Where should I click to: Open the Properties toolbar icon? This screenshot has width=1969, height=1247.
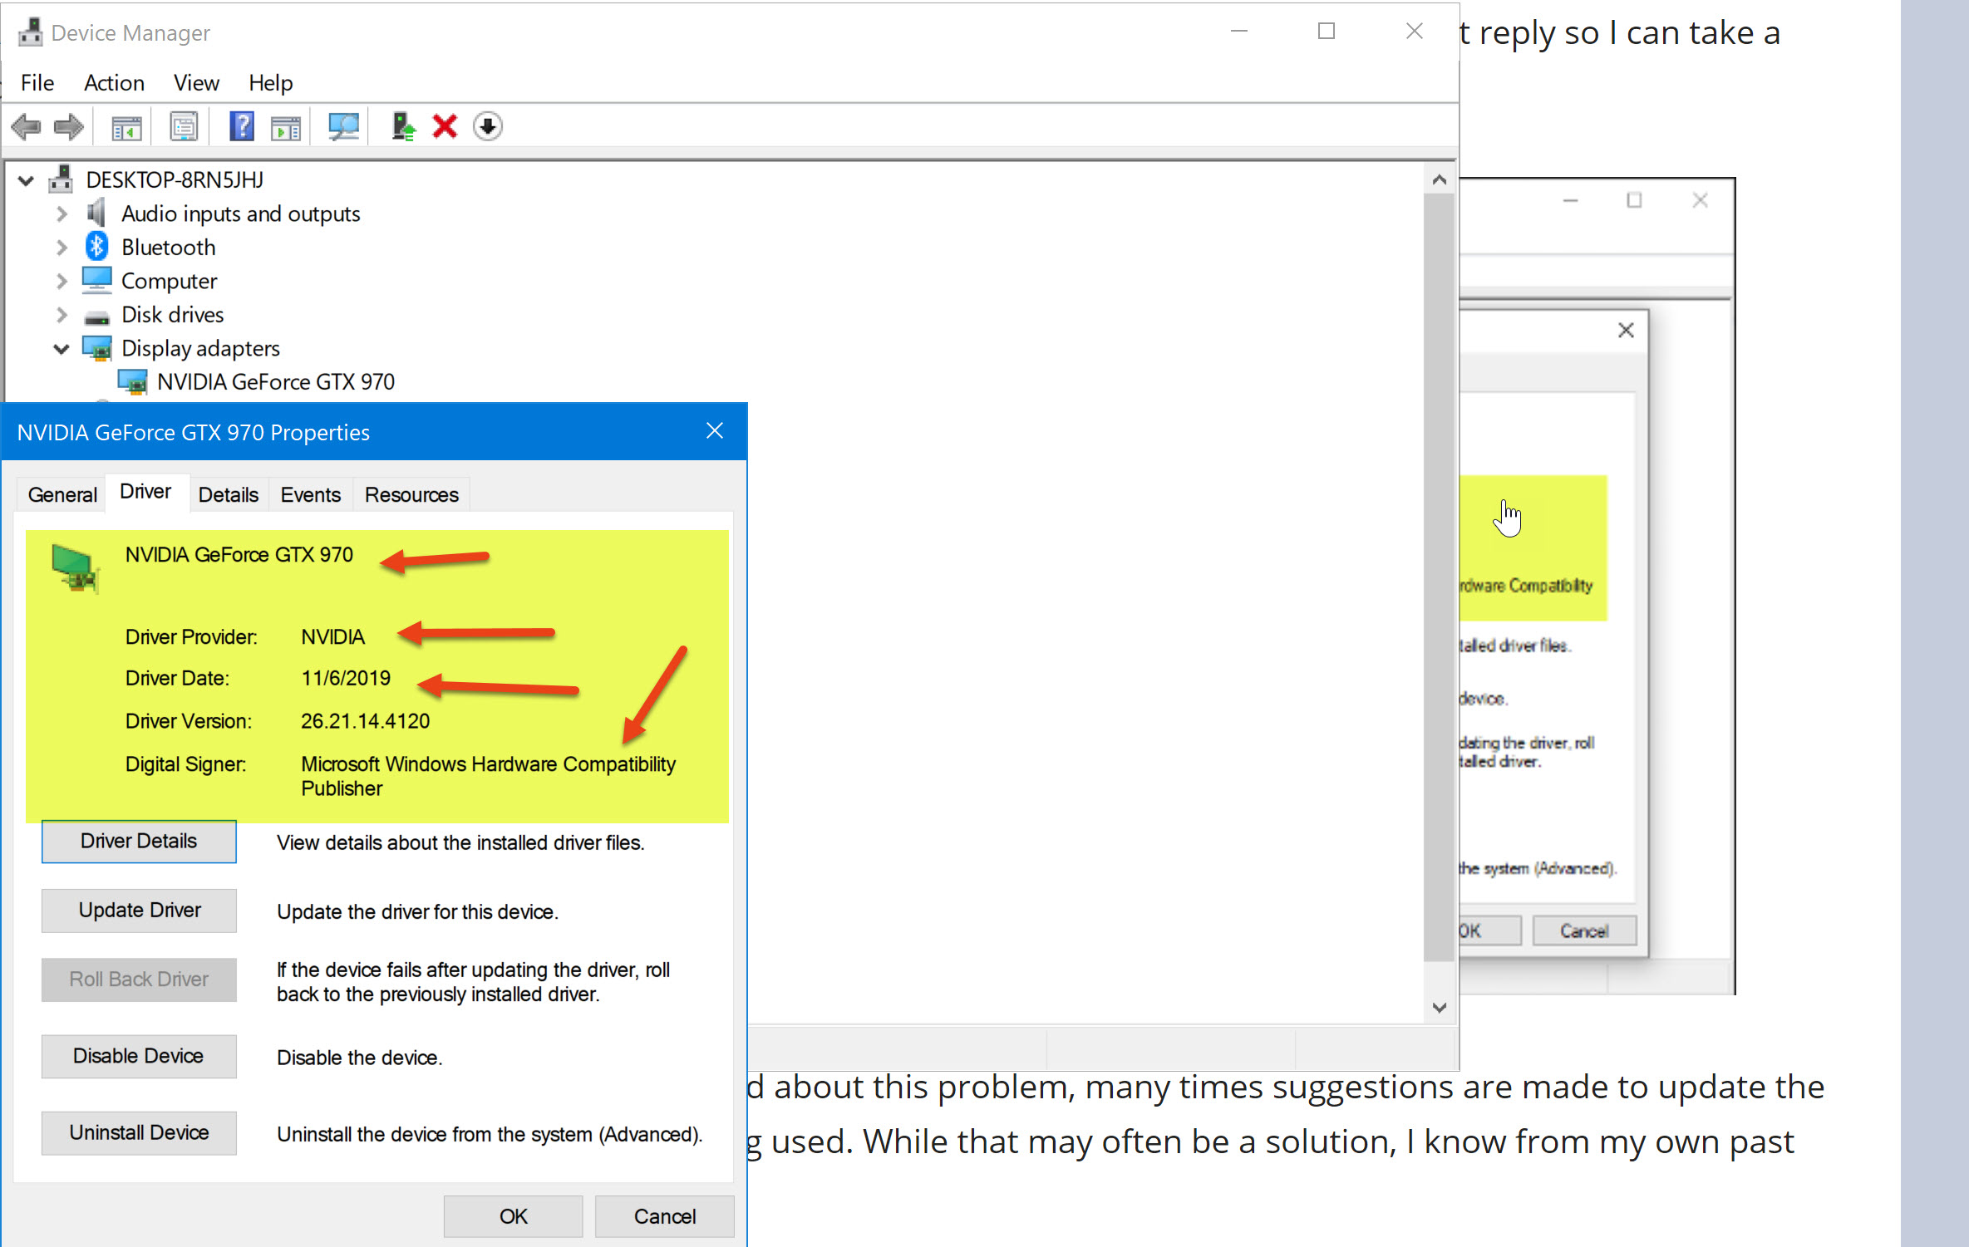[x=184, y=127]
